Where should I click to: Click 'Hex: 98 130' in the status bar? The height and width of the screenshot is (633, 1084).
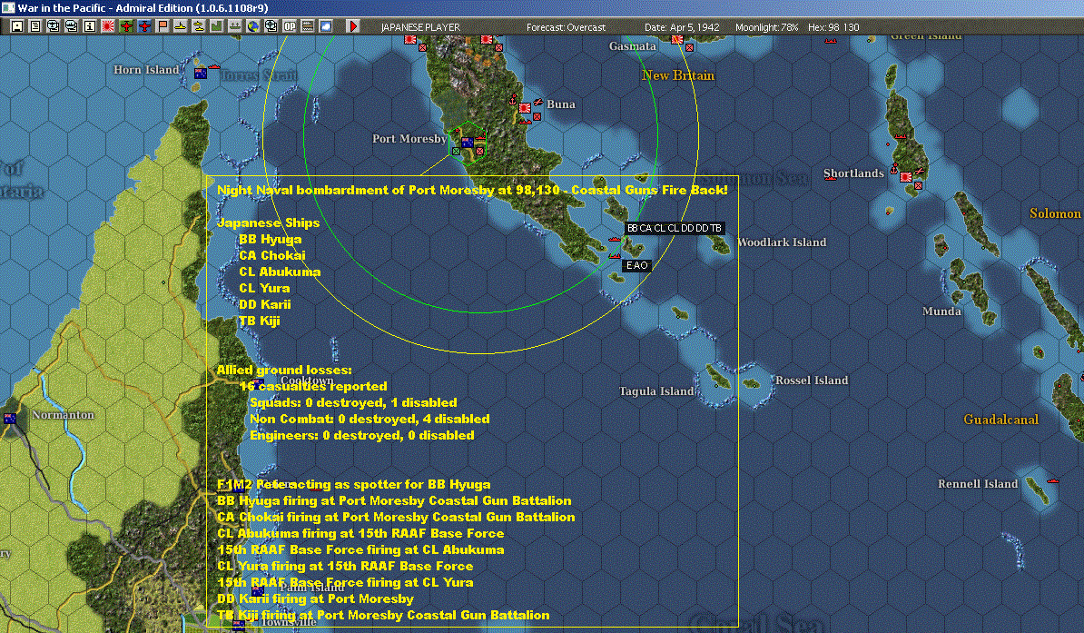tap(833, 27)
